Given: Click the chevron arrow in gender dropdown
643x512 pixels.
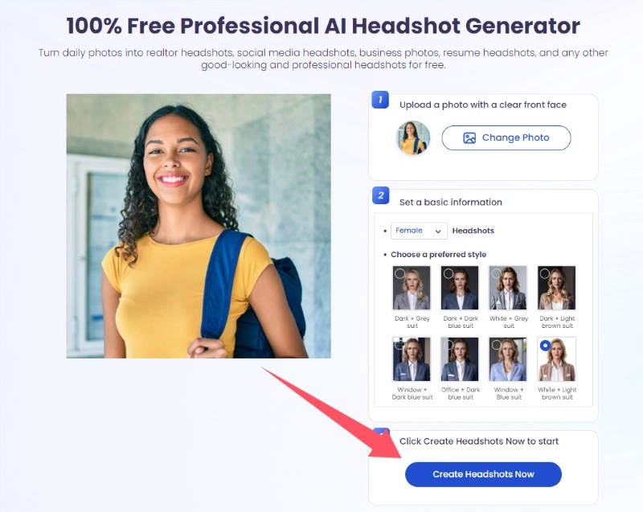Looking at the screenshot, I should click(x=438, y=231).
